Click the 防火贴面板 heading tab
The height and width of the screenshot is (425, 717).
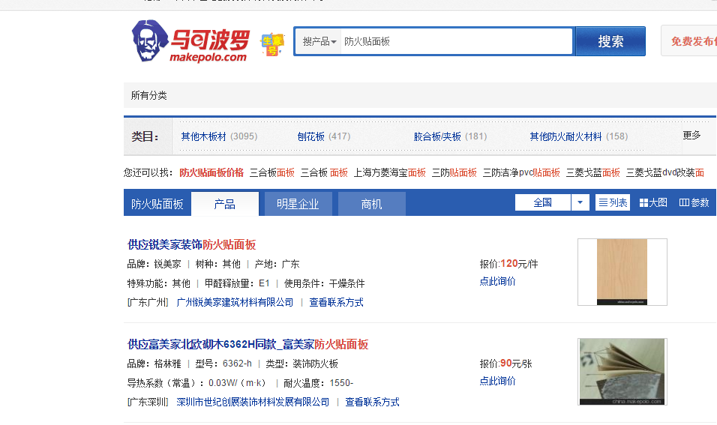click(x=157, y=204)
